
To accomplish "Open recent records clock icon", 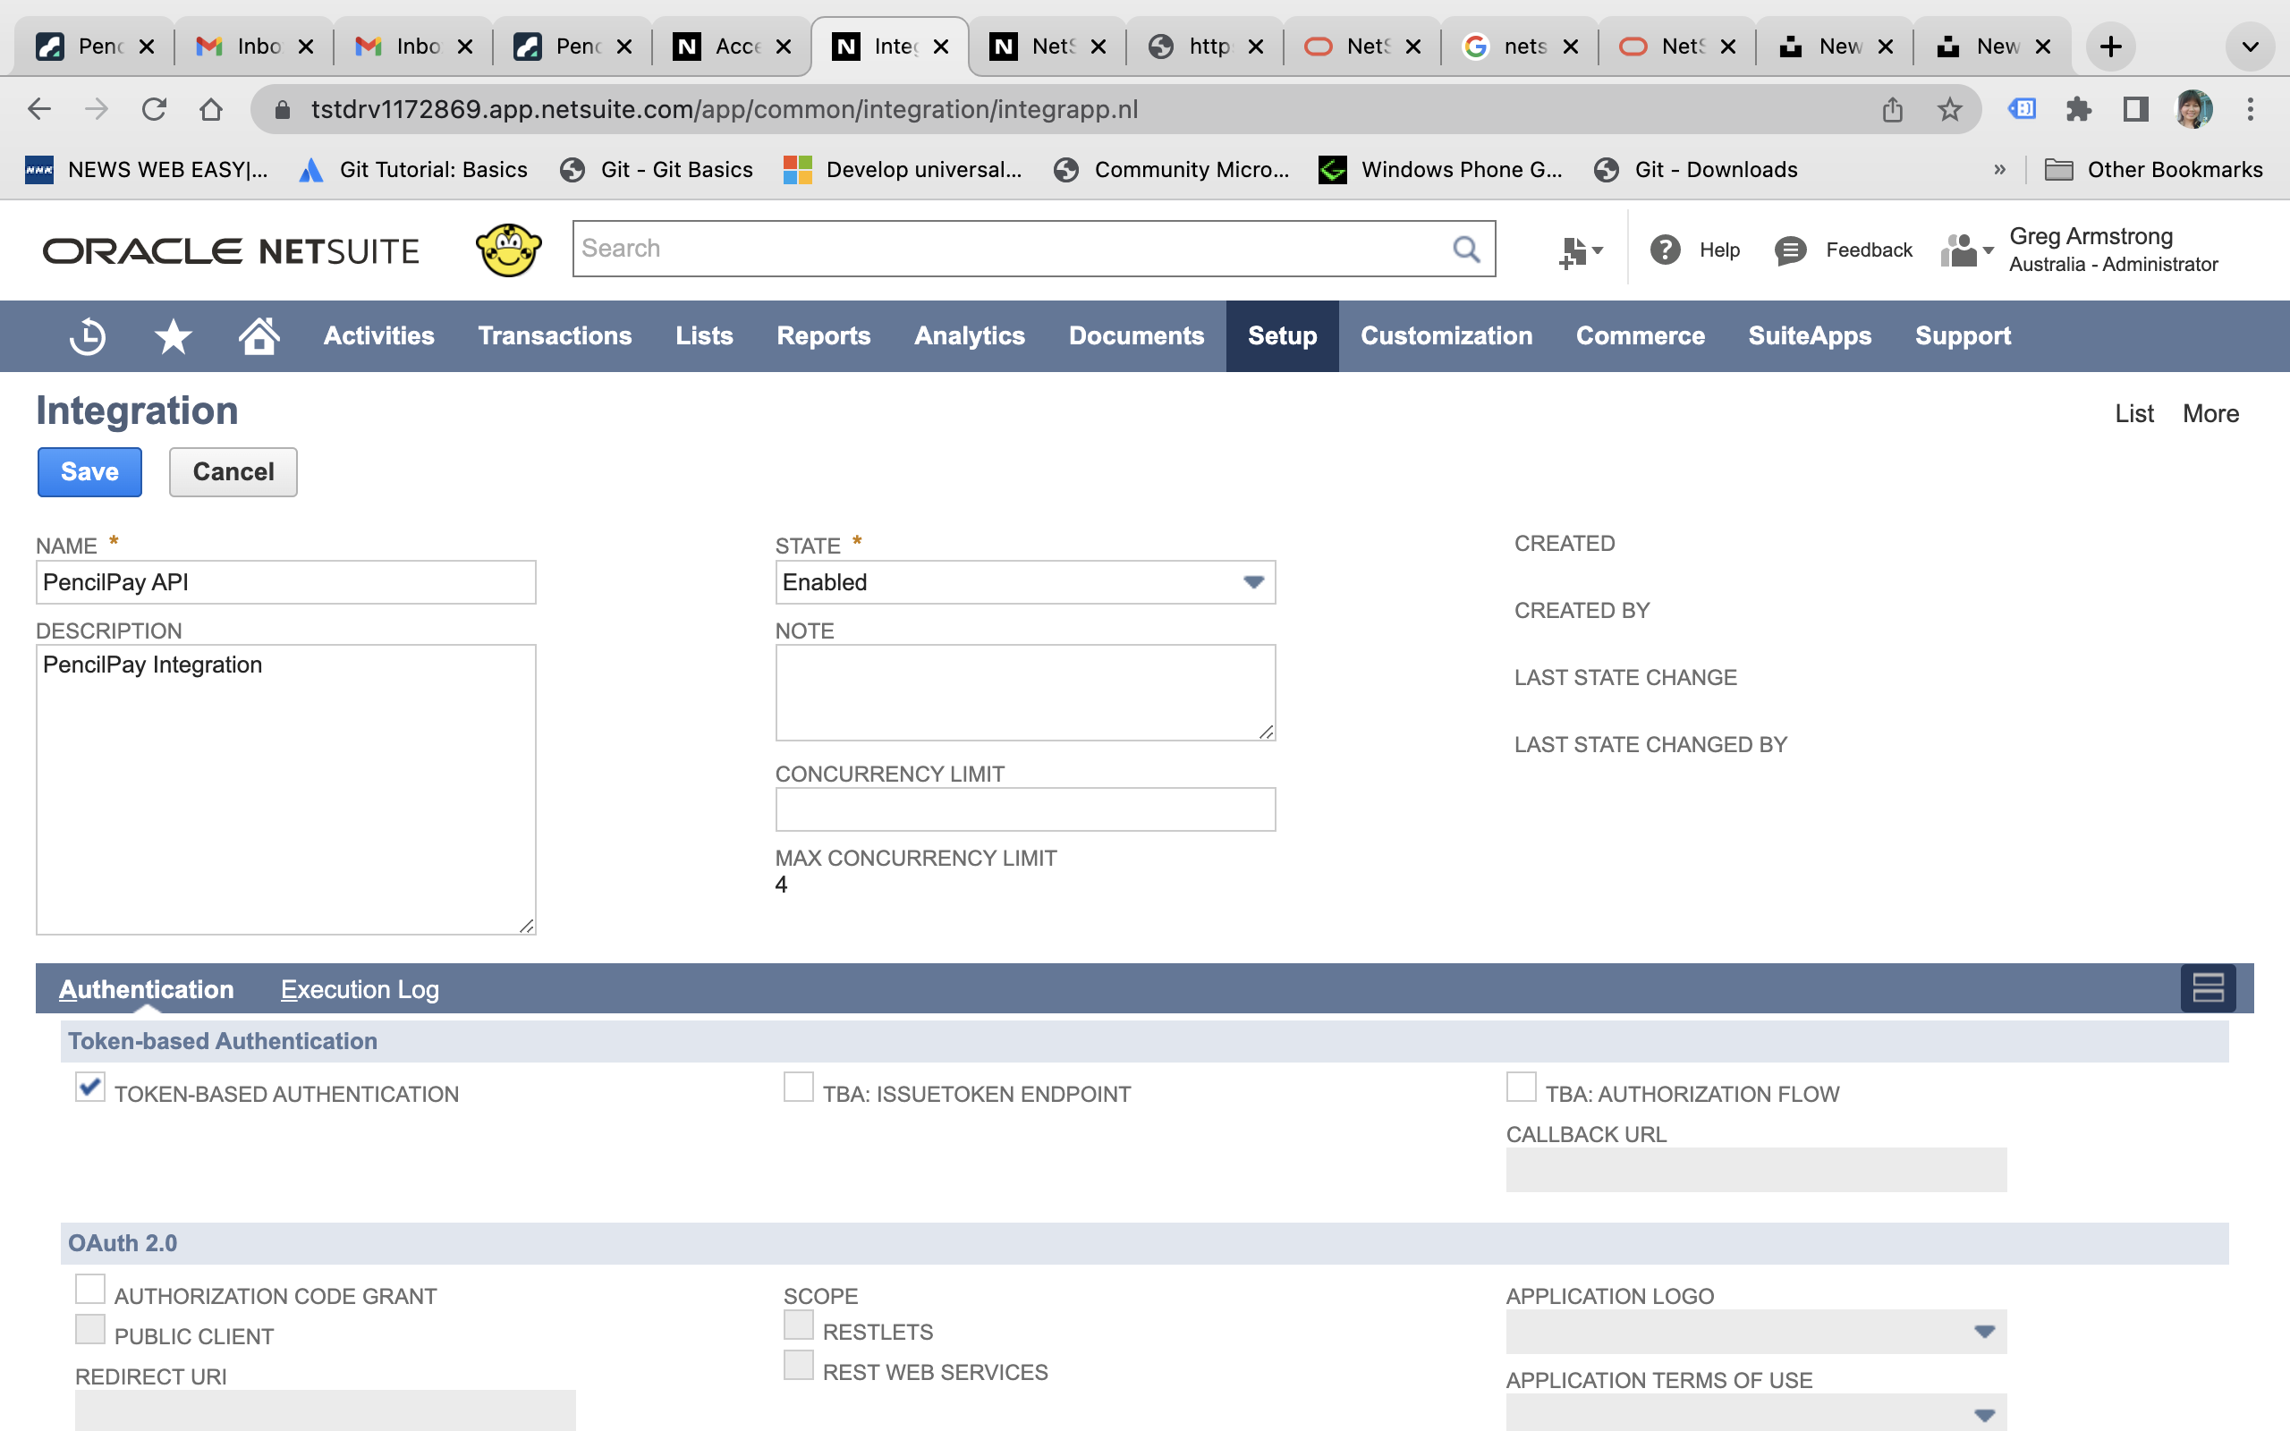I will point(87,336).
